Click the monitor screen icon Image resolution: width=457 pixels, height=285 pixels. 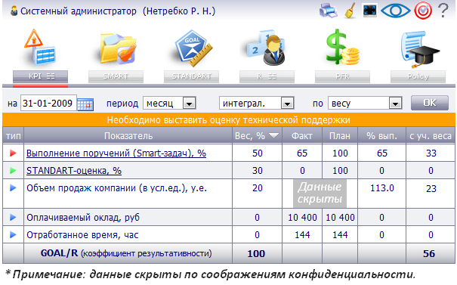370,11
